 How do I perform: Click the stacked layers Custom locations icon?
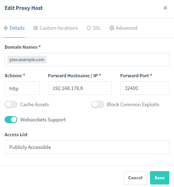[36, 28]
